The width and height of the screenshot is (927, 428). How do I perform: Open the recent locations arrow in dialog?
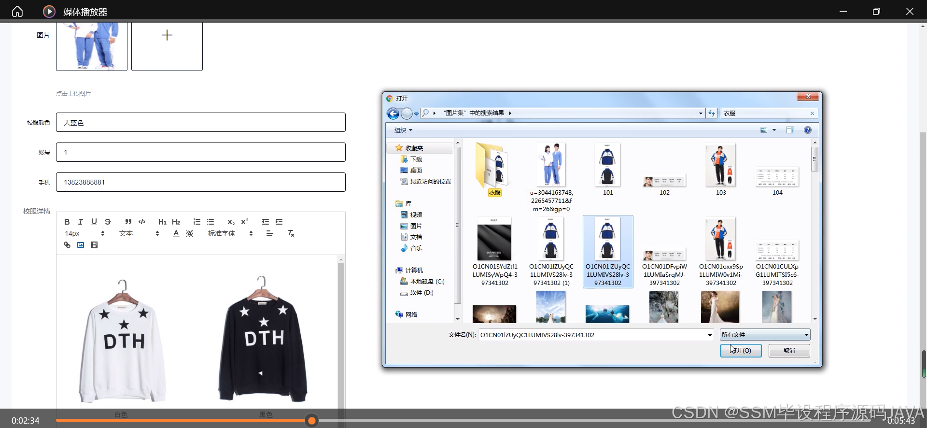416,114
